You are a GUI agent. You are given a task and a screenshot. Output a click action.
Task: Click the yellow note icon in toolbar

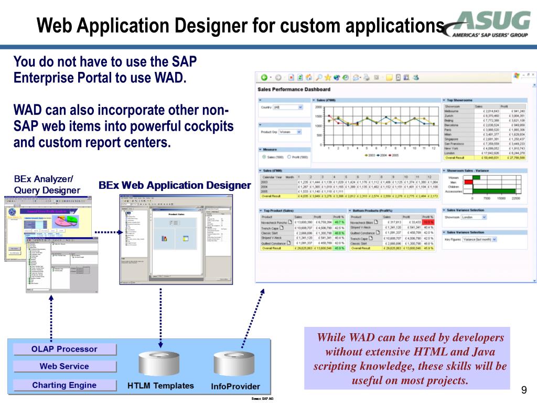click(x=389, y=78)
